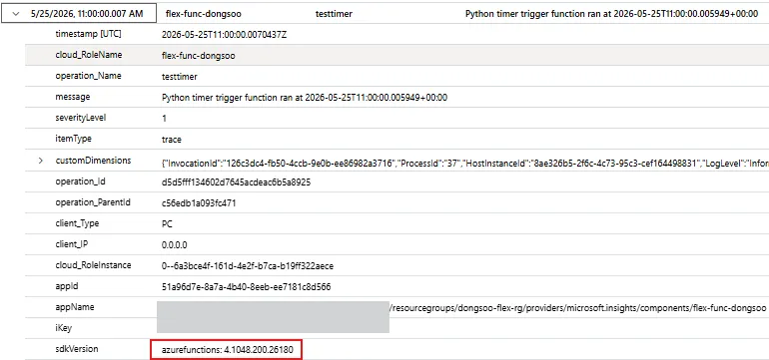
Task: Select itemType value trace
Action: pos(171,140)
